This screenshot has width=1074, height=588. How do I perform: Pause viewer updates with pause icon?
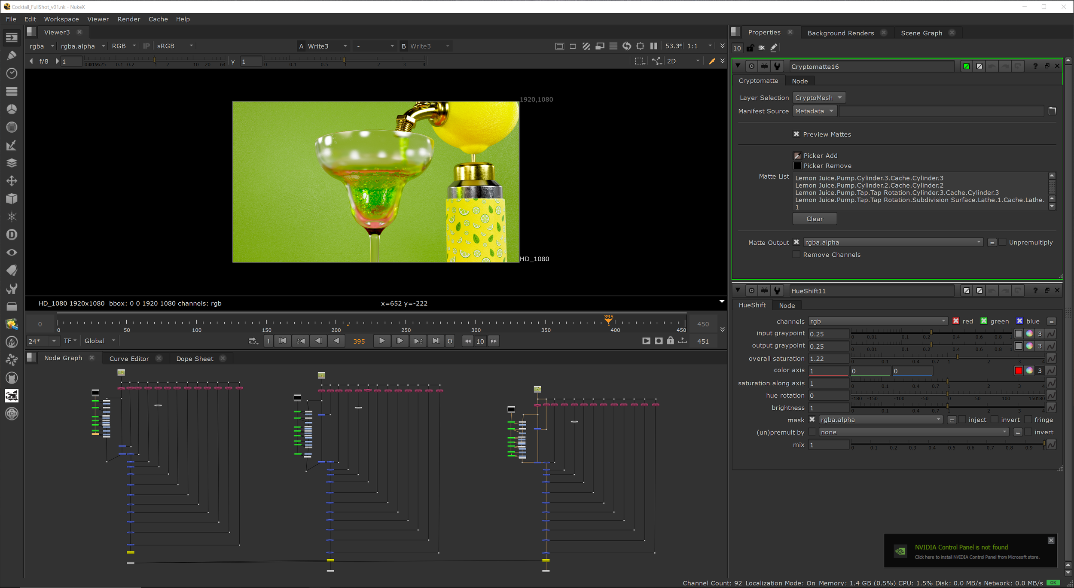click(x=653, y=46)
